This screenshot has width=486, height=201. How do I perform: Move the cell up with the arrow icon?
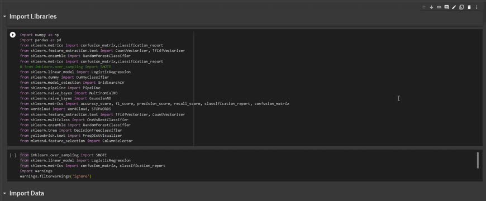(x=424, y=7)
